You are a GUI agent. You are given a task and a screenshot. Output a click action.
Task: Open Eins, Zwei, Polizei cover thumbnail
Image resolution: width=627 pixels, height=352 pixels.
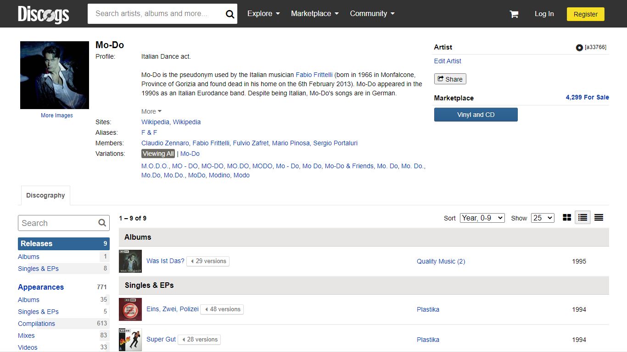point(130,309)
